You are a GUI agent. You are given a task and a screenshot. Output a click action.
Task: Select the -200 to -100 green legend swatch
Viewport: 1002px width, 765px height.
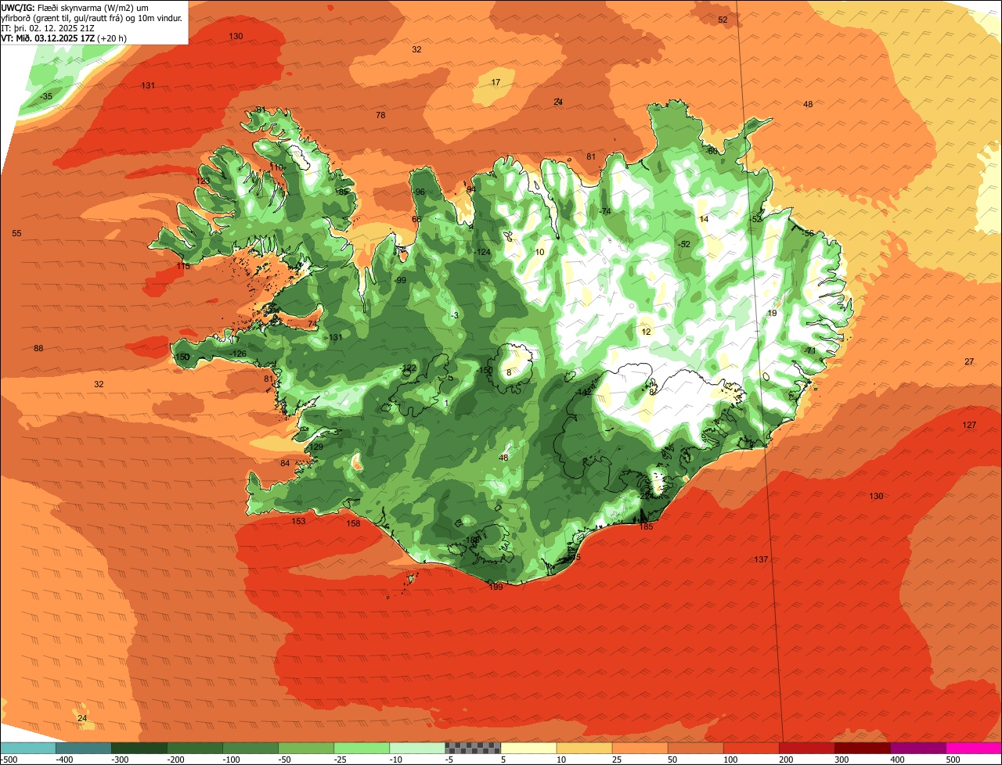click(x=195, y=747)
